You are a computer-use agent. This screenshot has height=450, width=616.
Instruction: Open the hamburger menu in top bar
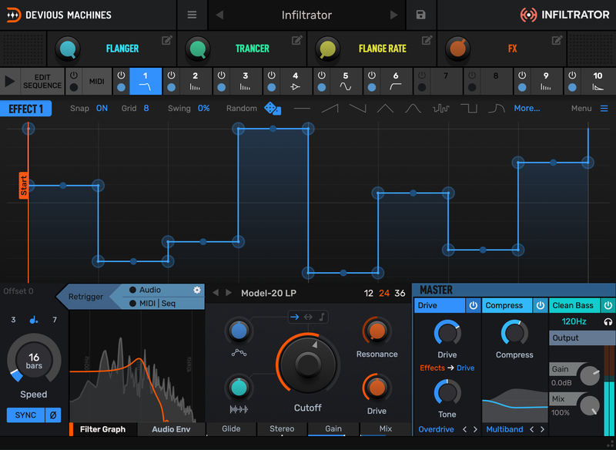(192, 15)
